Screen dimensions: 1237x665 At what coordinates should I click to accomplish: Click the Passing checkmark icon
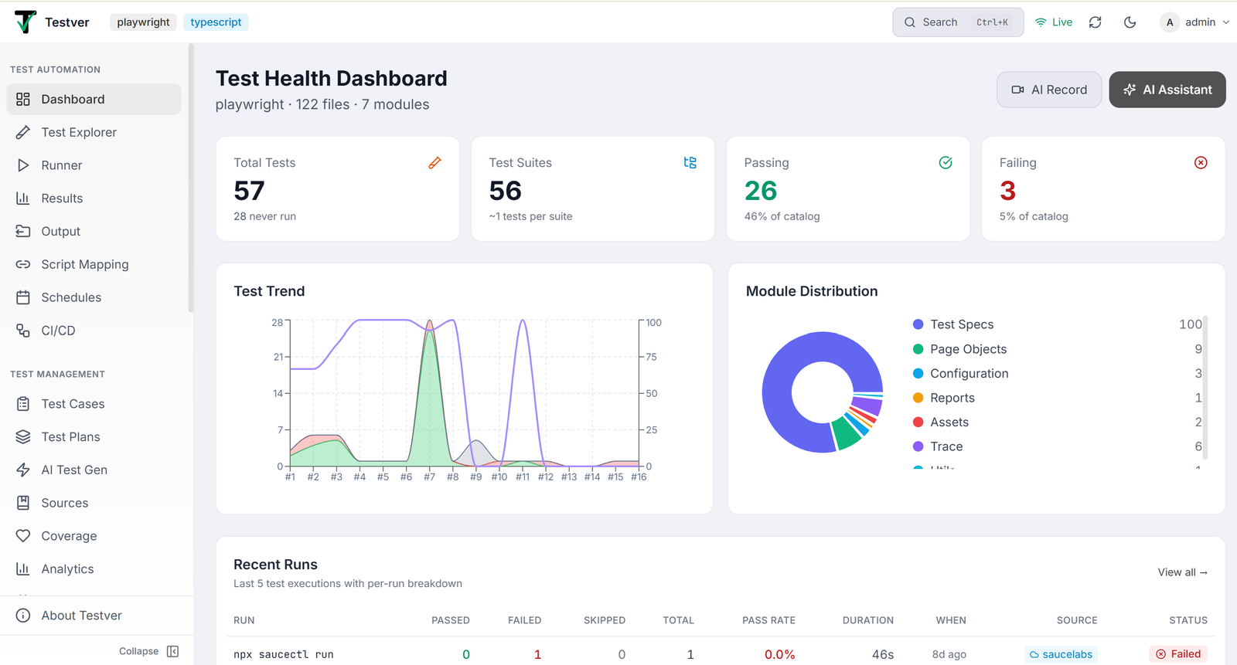(x=946, y=162)
